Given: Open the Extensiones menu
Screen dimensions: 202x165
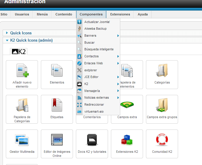Looking at the screenshot, I should point(120,14).
